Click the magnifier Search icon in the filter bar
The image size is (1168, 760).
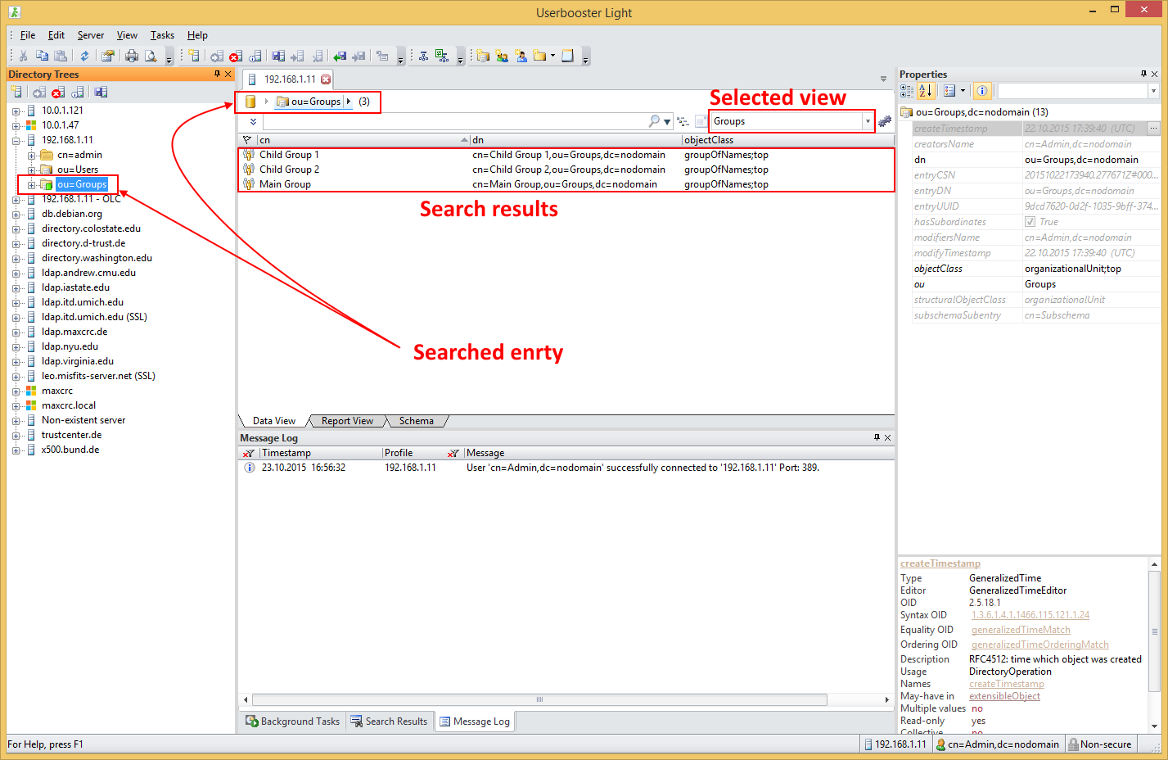(654, 121)
